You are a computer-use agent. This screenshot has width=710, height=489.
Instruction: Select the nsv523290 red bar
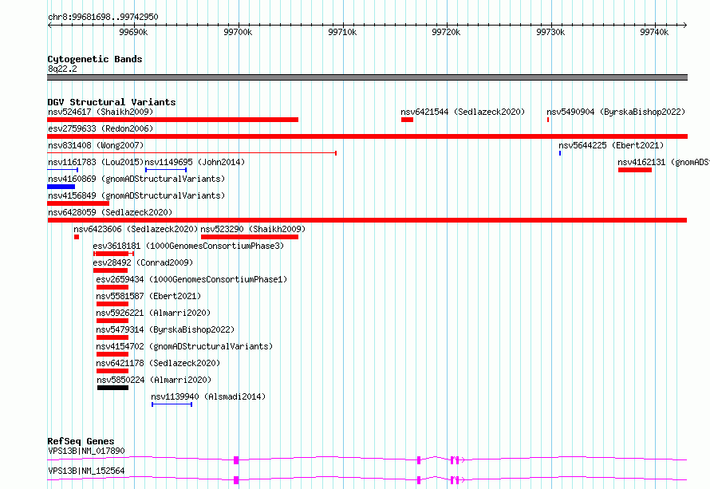point(250,237)
